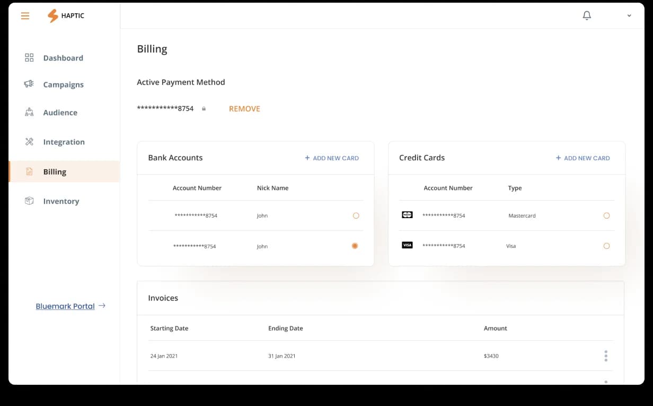Follow the Bluemark Portal link

[x=65, y=306]
